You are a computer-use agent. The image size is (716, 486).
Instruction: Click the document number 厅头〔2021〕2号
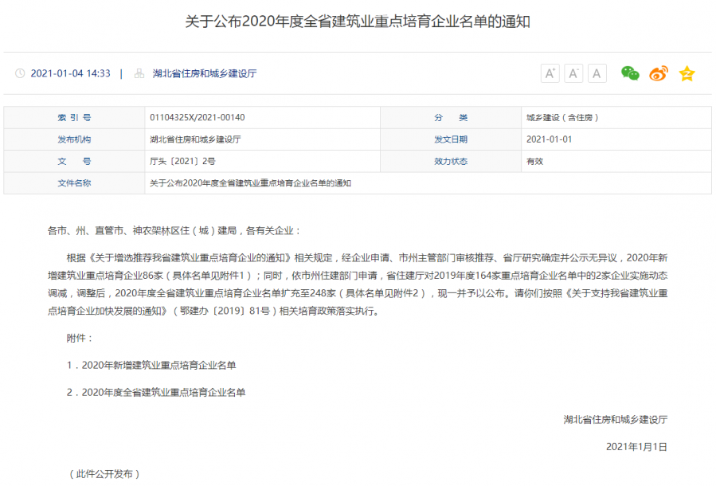[182, 161]
